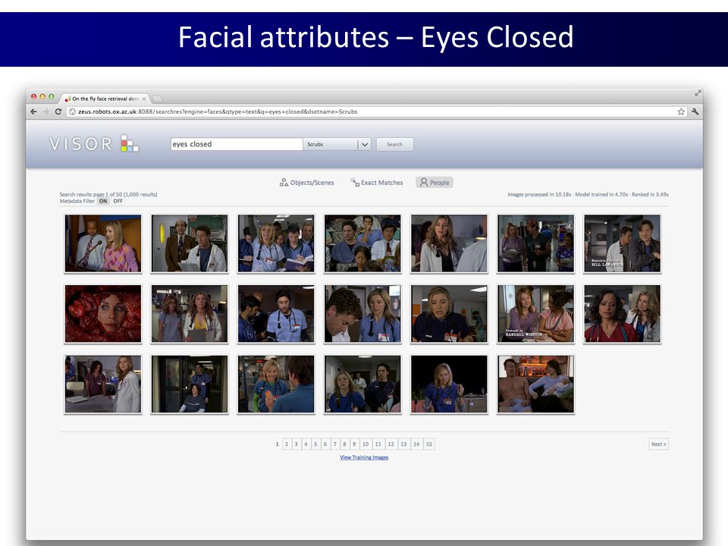Viewport: 728px width, 546px height.
Task: Go to results page 14
Action: point(416,444)
